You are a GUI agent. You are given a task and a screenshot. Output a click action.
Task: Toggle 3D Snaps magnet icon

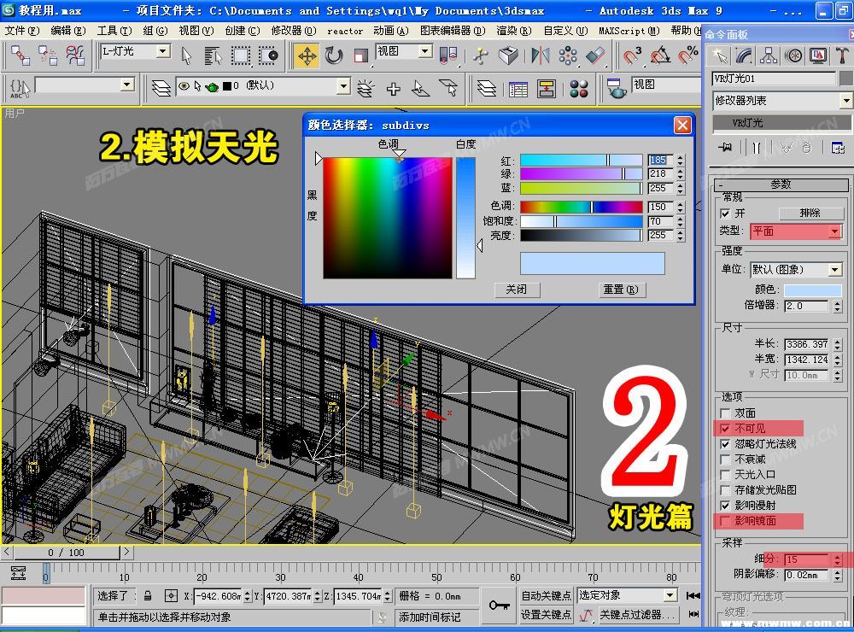pos(633,55)
